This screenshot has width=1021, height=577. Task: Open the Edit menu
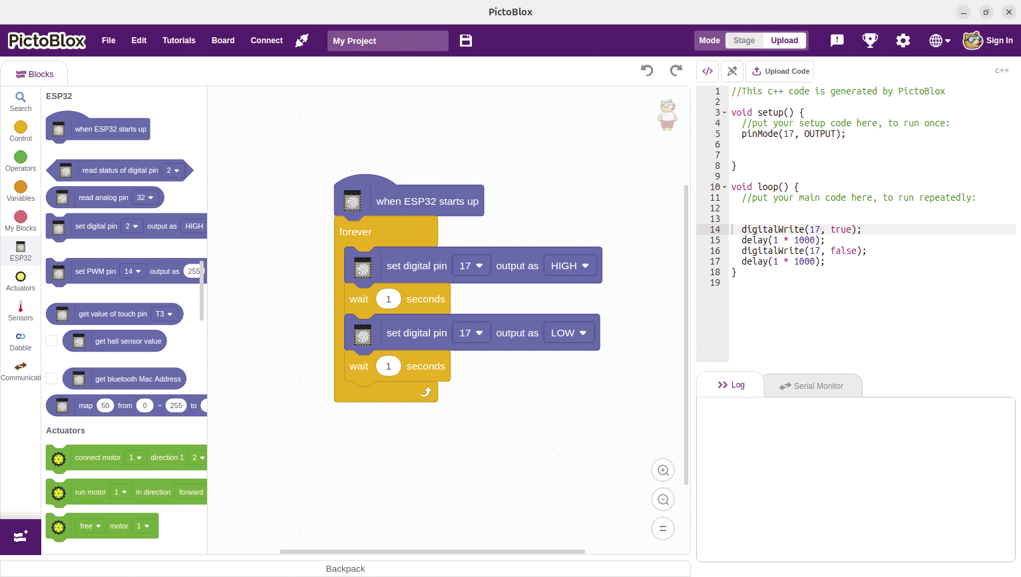139,41
